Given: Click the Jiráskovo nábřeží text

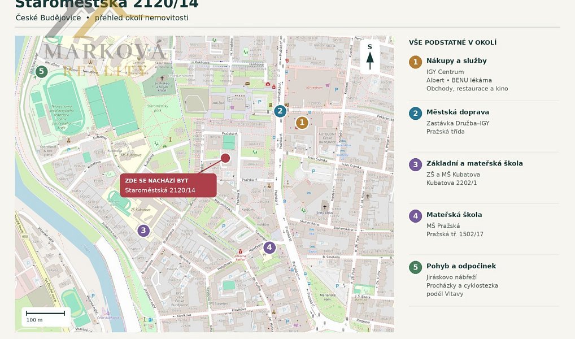Looking at the screenshot, I should click(x=451, y=277).
